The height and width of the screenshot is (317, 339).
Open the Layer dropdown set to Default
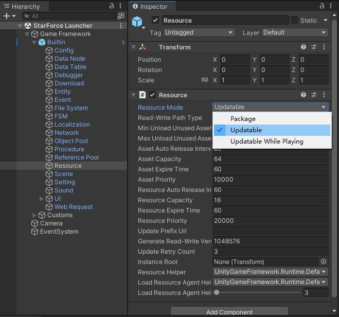point(294,32)
